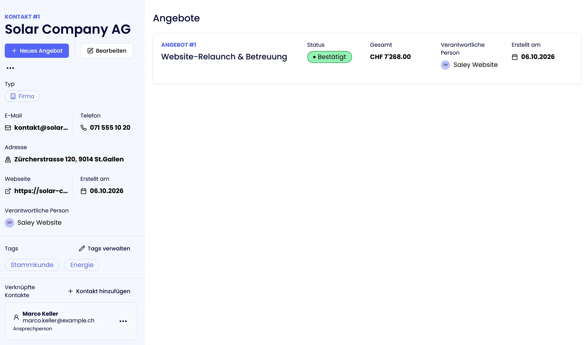Open the external link icon beside the website URL

point(8,191)
